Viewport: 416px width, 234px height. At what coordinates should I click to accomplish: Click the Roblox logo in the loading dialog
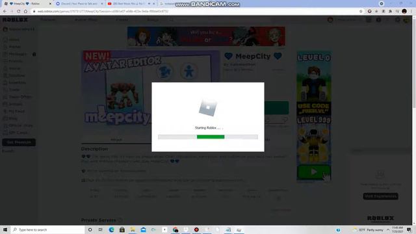[x=208, y=107]
